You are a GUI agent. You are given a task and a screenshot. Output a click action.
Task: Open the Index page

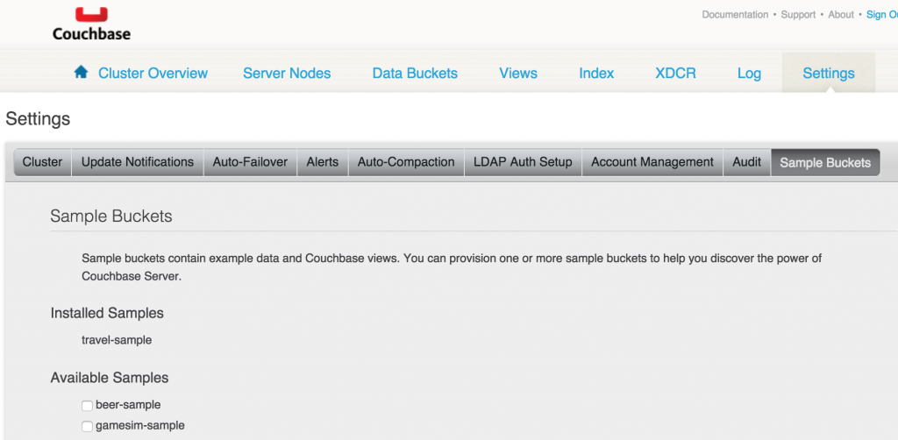tap(596, 74)
